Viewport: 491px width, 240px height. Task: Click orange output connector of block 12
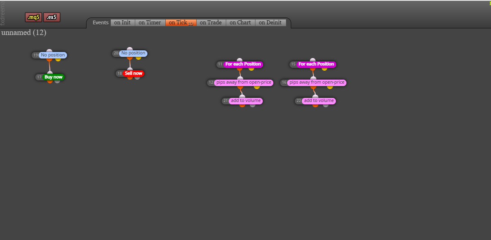click(x=240, y=86)
